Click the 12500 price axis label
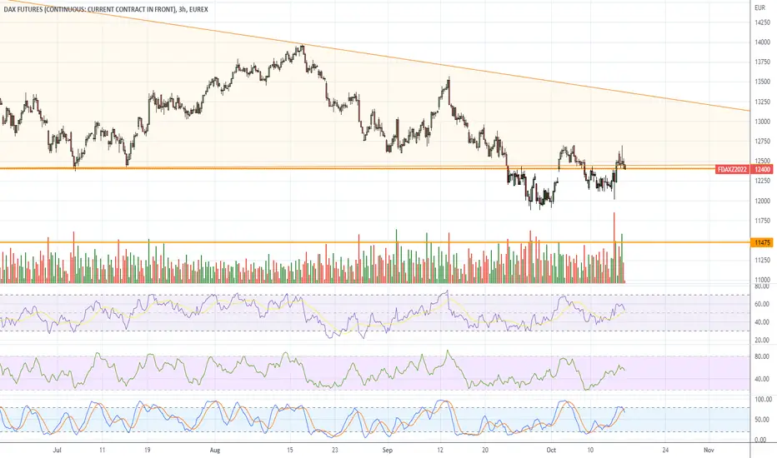 (x=762, y=162)
